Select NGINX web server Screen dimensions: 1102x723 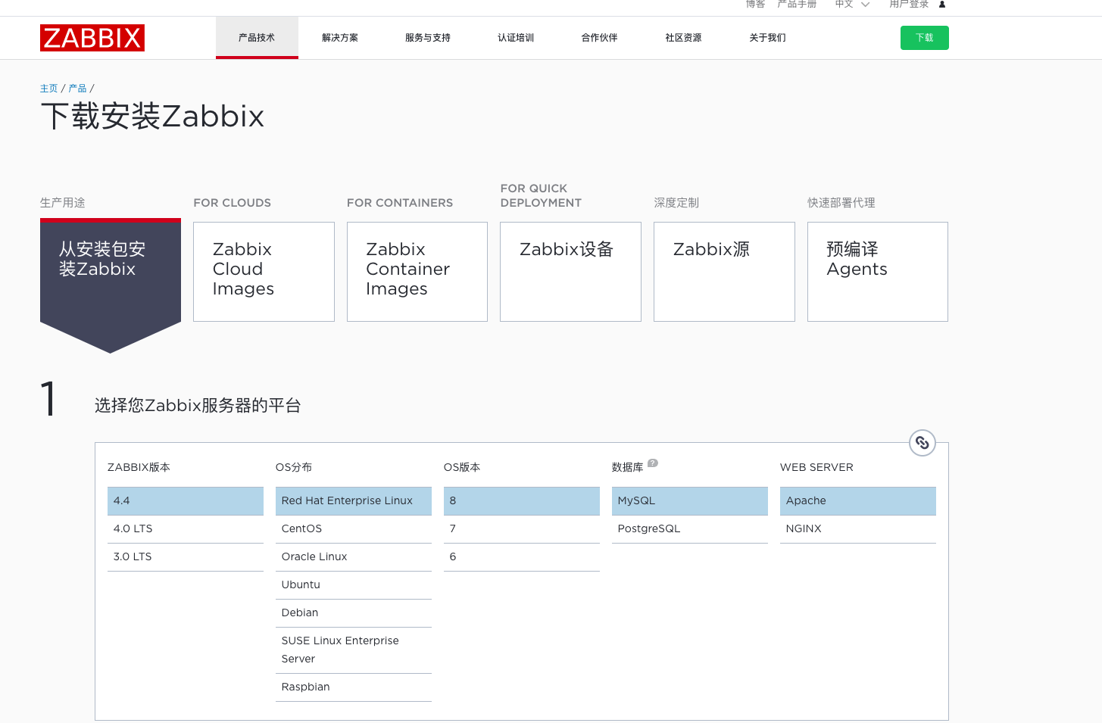click(857, 528)
